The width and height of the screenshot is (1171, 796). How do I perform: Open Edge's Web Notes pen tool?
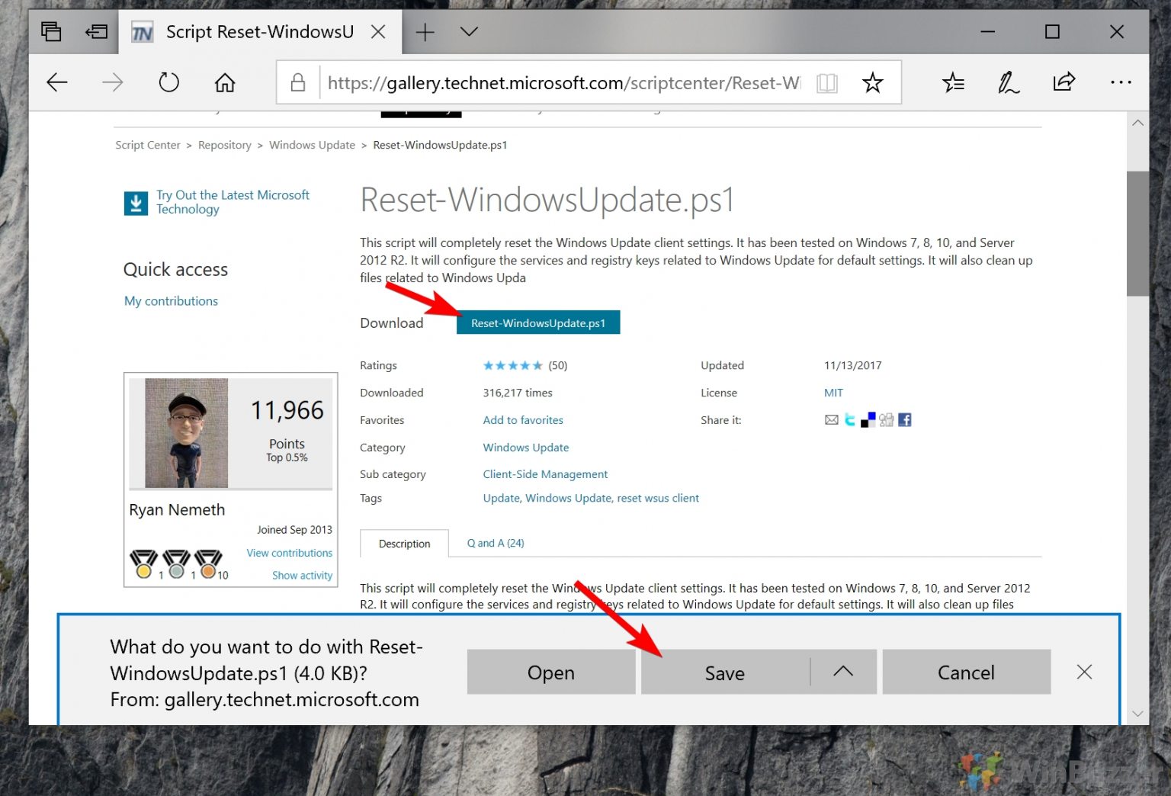[1008, 82]
